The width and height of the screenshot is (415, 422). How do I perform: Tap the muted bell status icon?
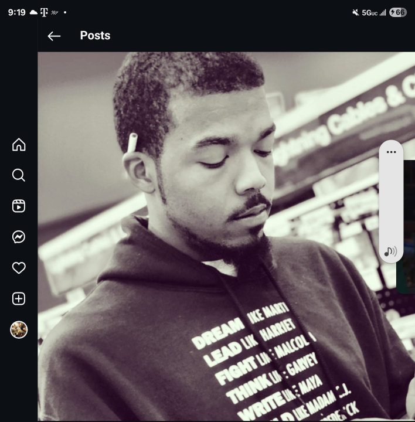tap(356, 12)
